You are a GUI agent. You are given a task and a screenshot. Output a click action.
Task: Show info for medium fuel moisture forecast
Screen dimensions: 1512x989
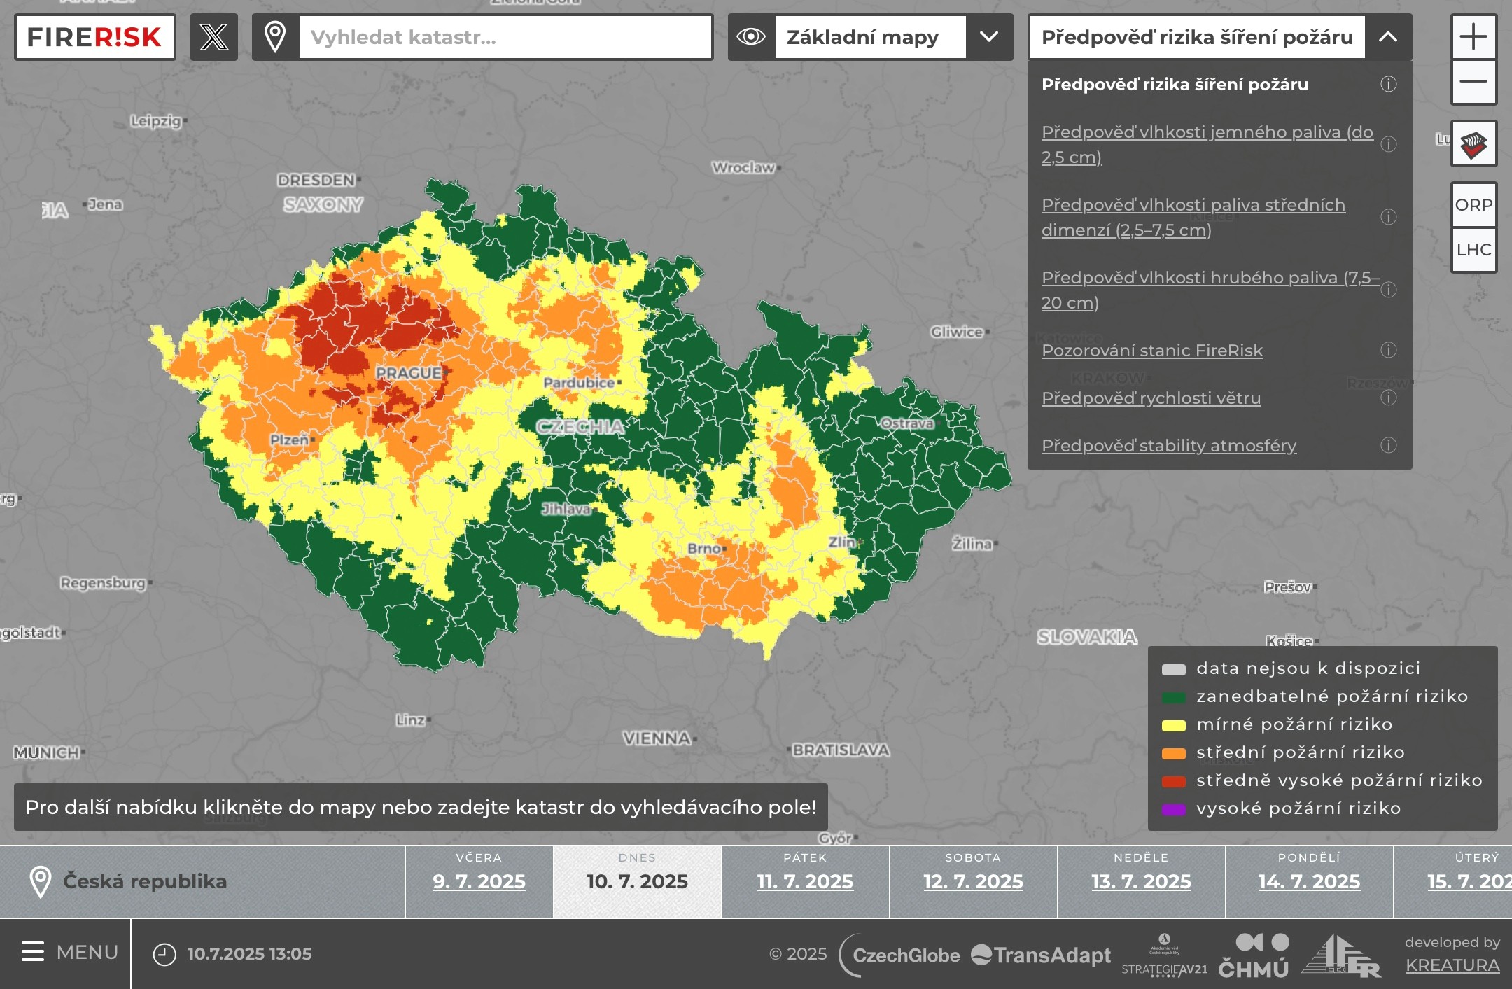point(1389,217)
